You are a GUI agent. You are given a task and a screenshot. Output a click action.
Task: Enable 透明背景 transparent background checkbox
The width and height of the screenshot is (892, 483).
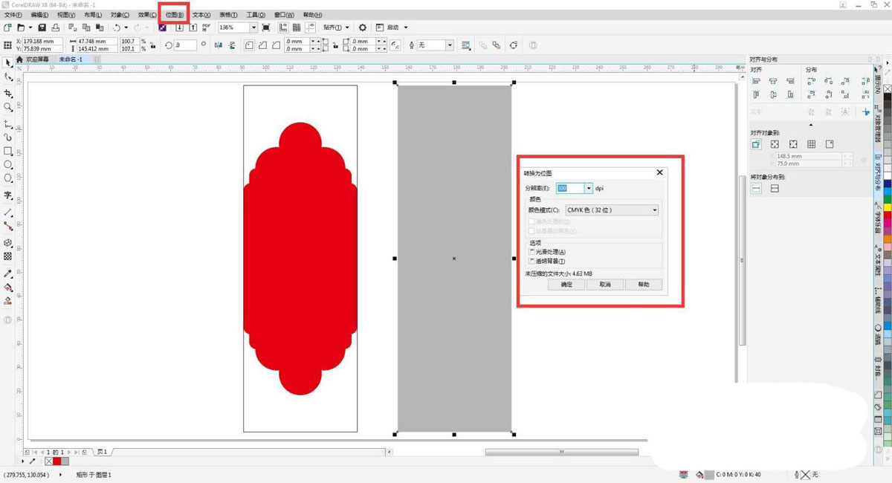click(531, 262)
